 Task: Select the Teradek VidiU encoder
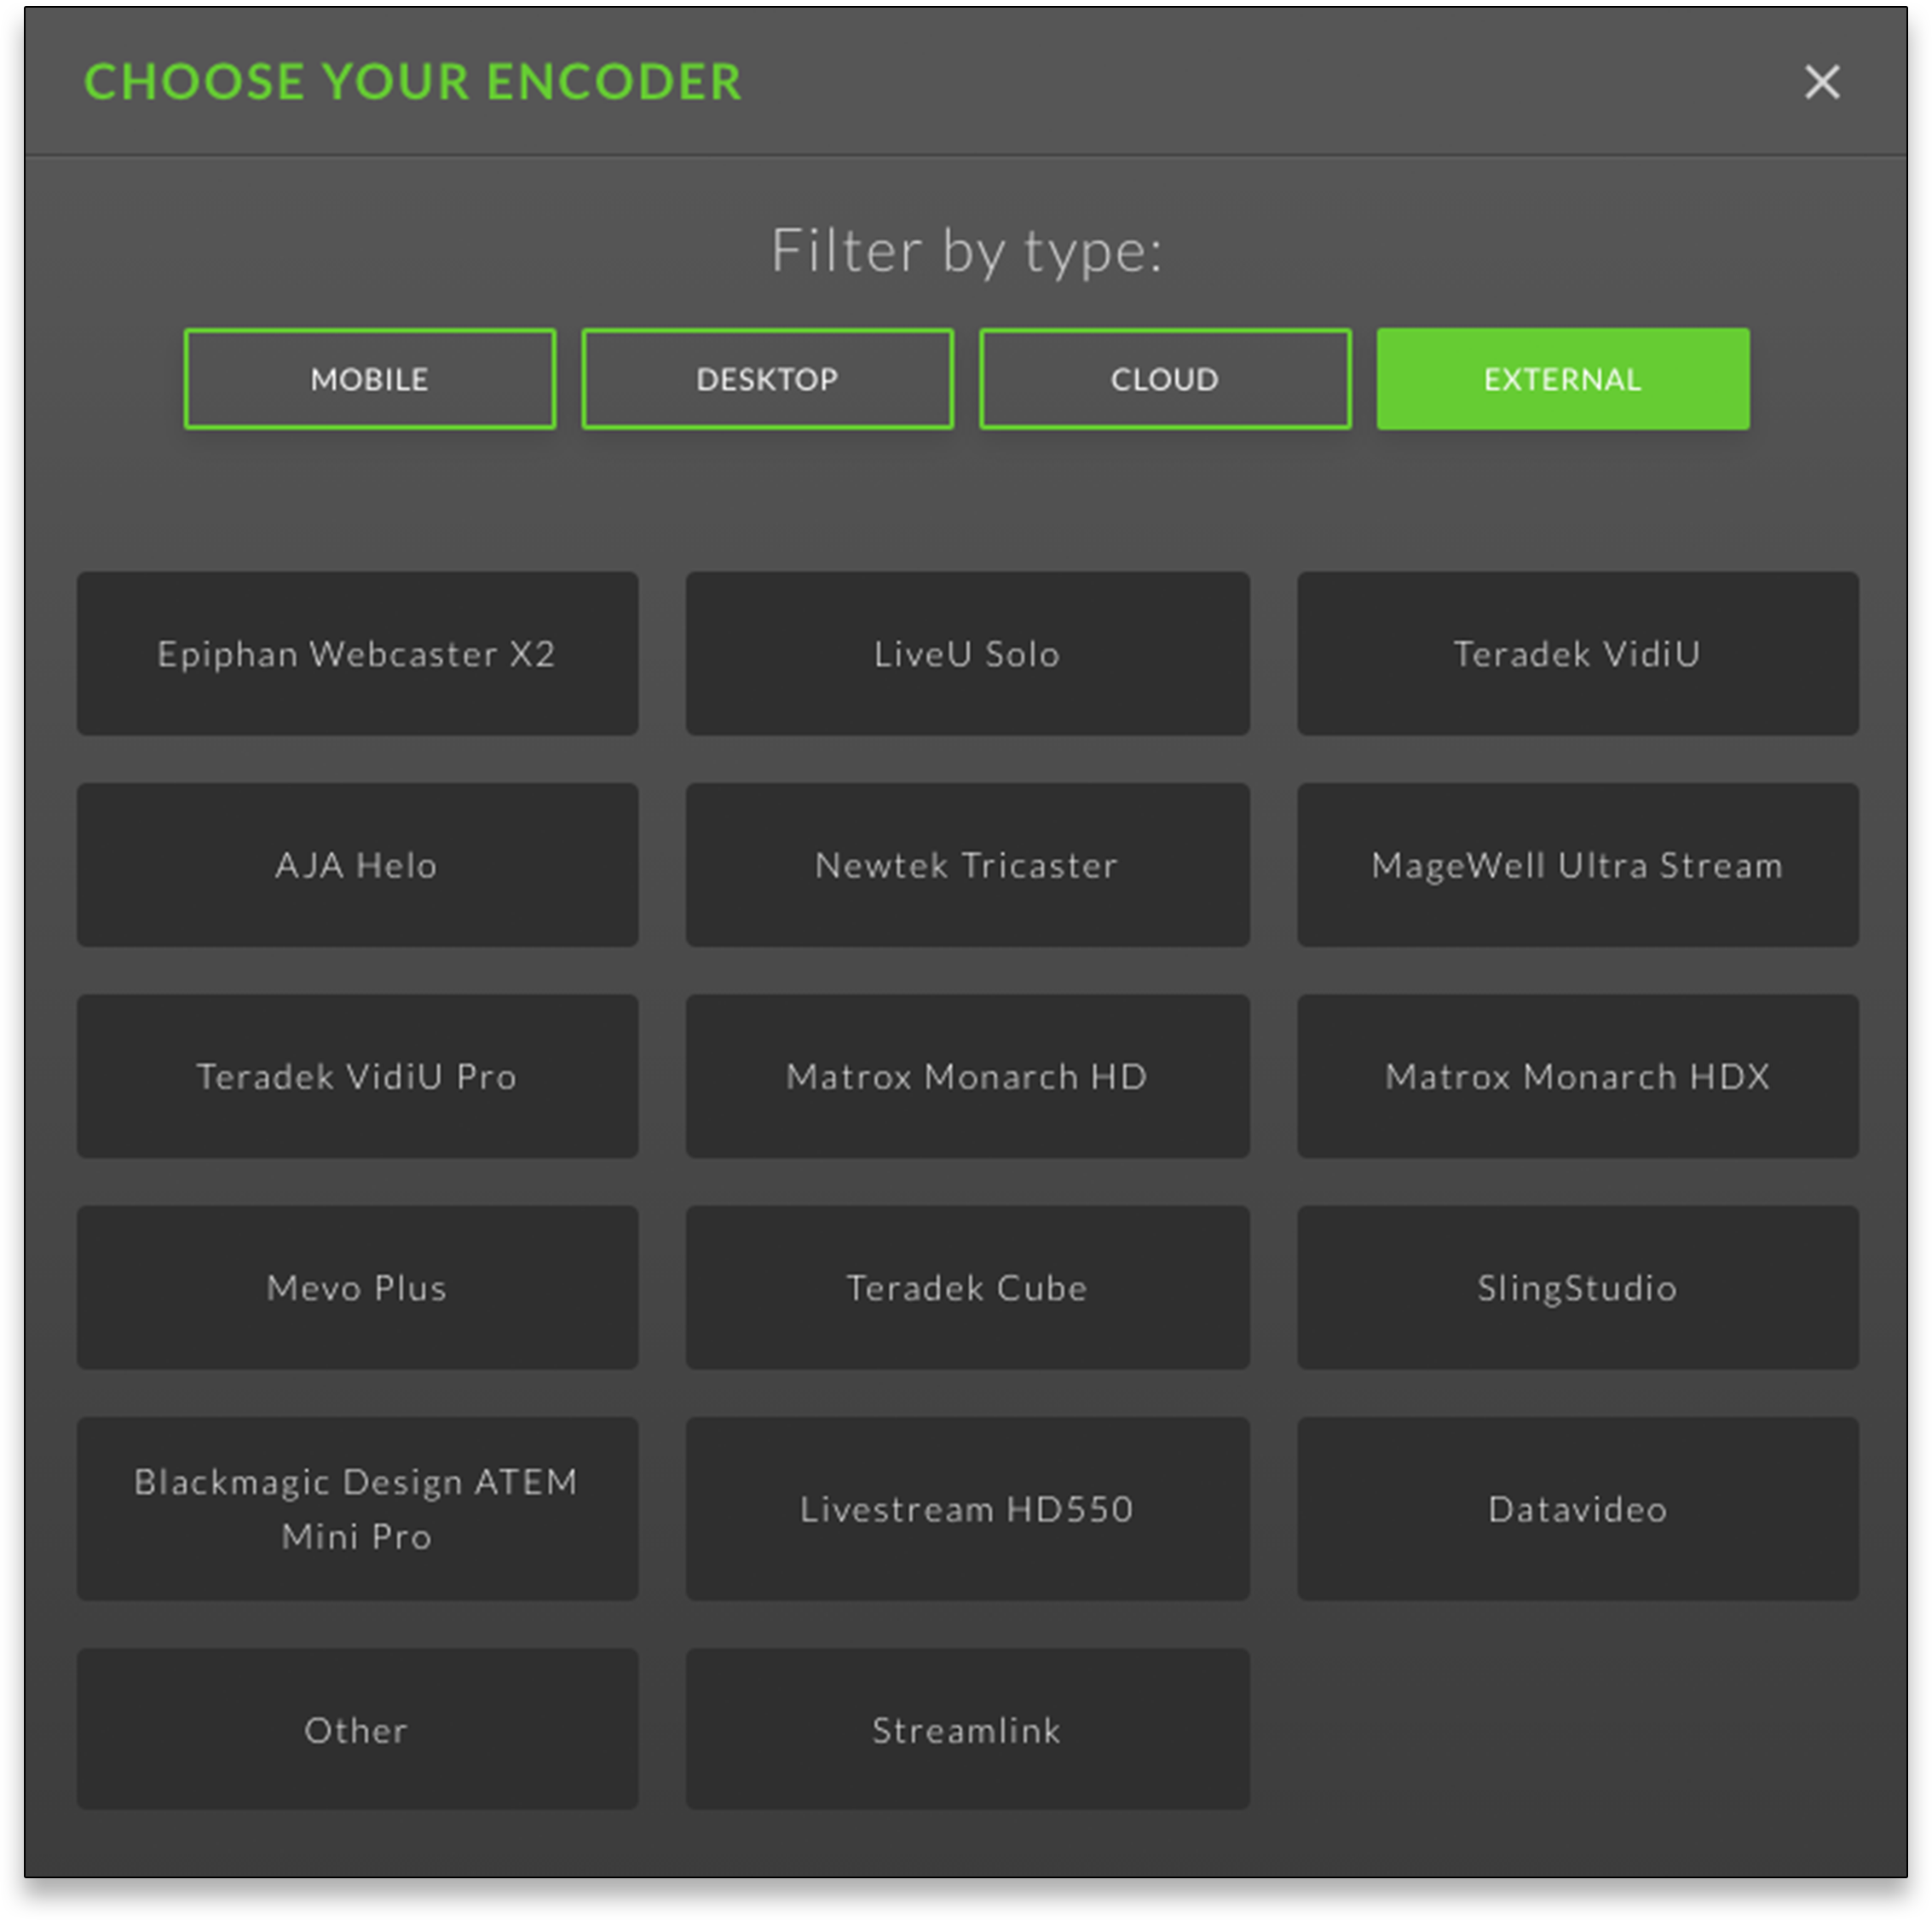(x=1577, y=652)
